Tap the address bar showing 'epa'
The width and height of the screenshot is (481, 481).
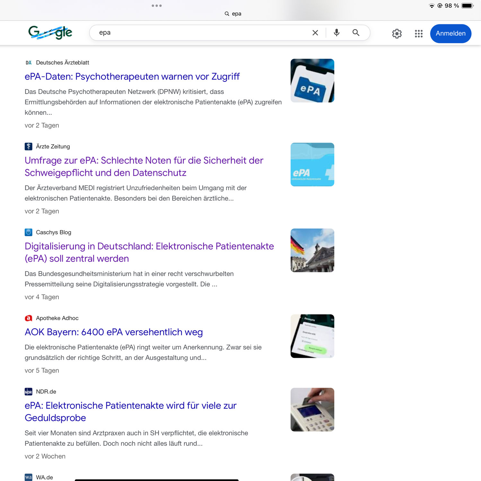[233, 14]
